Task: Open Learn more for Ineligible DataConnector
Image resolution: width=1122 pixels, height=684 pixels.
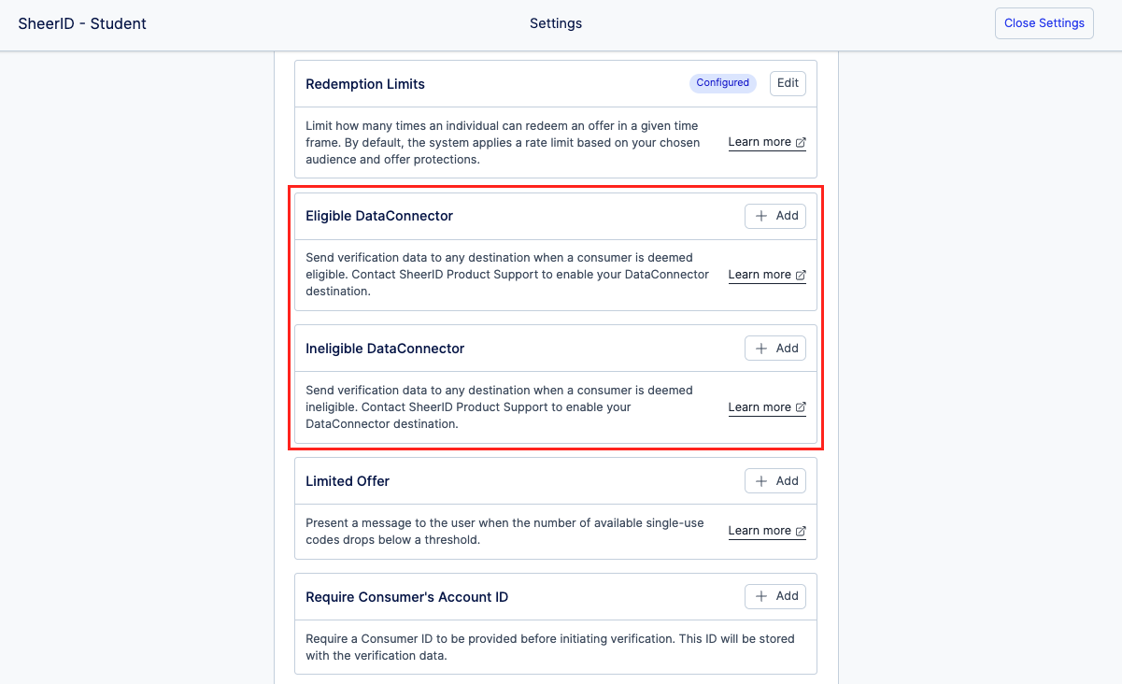Action: click(x=760, y=407)
